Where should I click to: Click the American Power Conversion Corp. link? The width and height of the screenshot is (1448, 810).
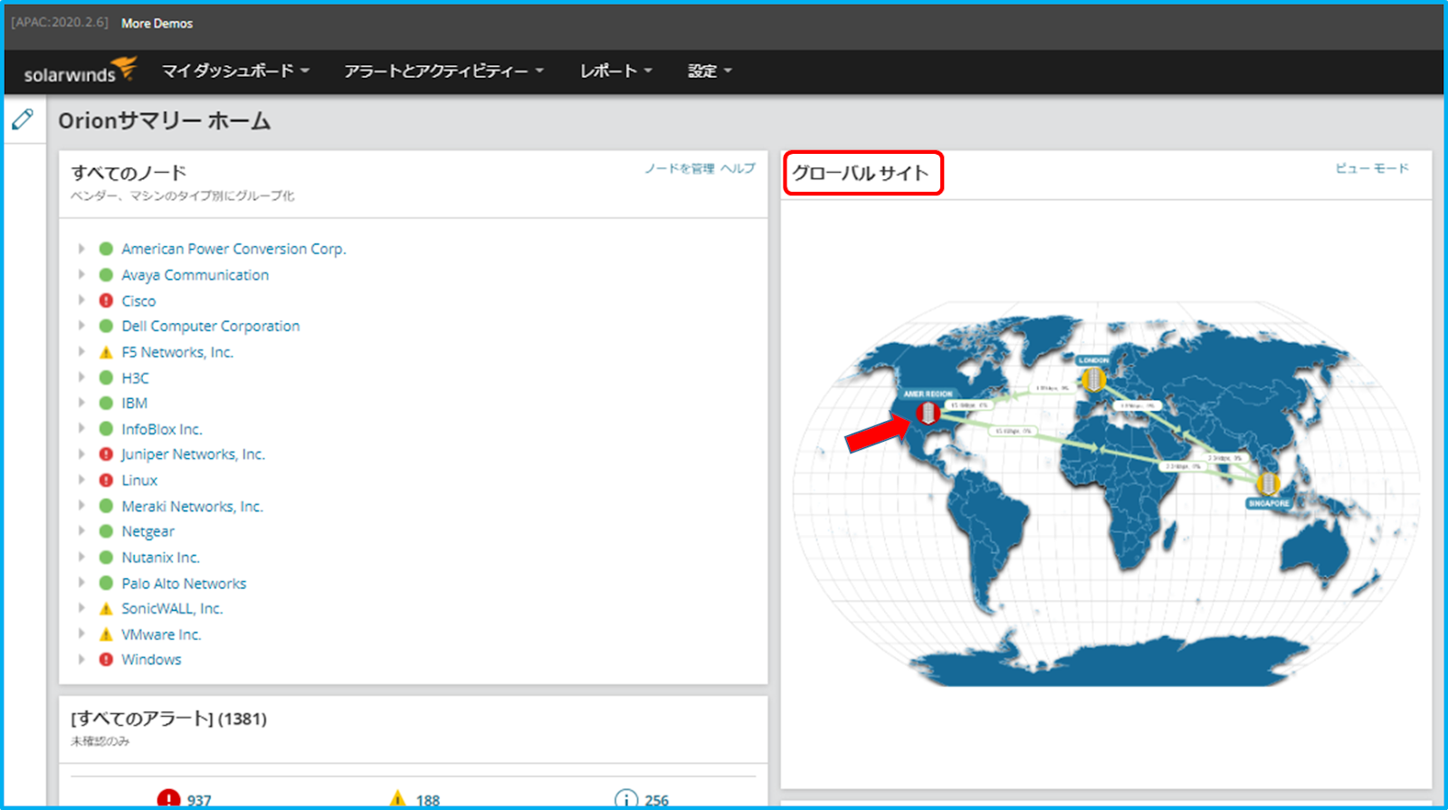pos(233,249)
